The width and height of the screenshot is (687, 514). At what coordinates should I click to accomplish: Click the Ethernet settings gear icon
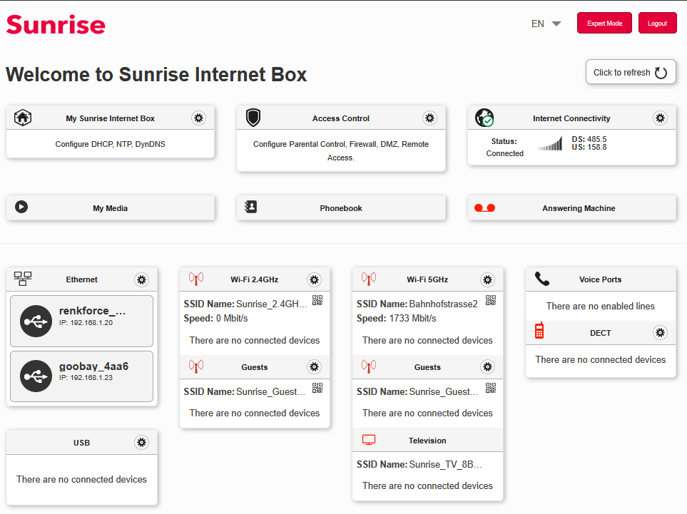point(141,280)
